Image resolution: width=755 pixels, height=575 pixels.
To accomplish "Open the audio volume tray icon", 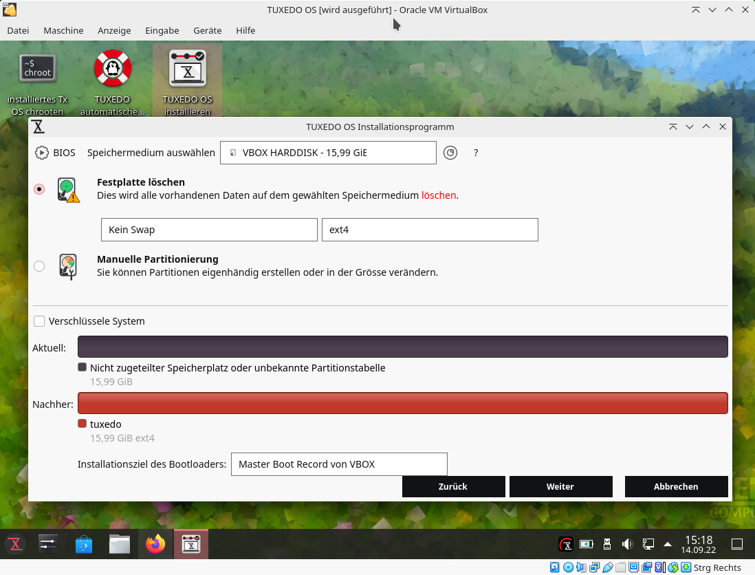I will click(627, 544).
